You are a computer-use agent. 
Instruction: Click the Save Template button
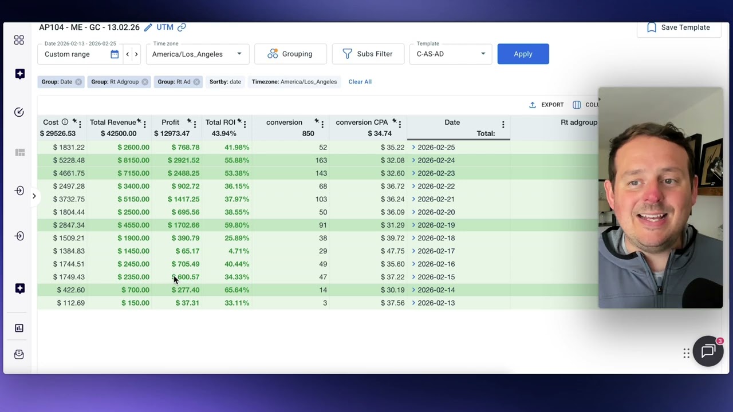pos(679,27)
